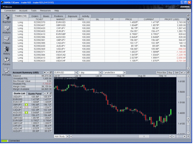The image size is (193, 144).
Task: Detach the chart panel
Action: pyautogui.click(x=188, y=73)
